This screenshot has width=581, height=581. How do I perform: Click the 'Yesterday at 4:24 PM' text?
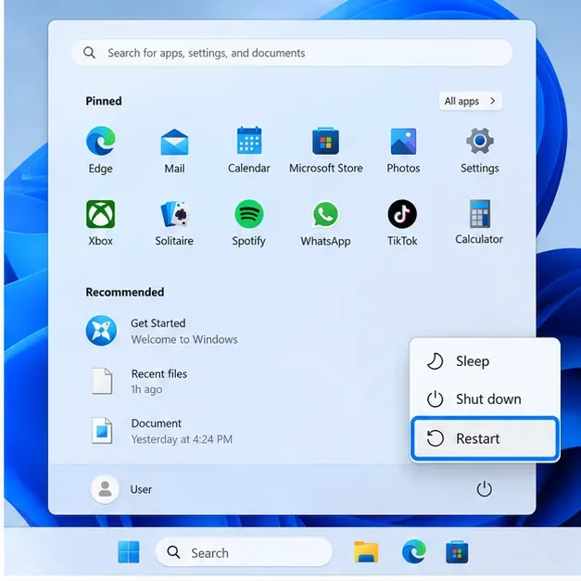coord(182,439)
